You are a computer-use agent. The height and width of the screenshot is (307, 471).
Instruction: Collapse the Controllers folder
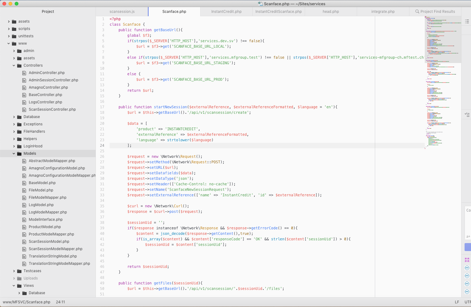point(14,65)
